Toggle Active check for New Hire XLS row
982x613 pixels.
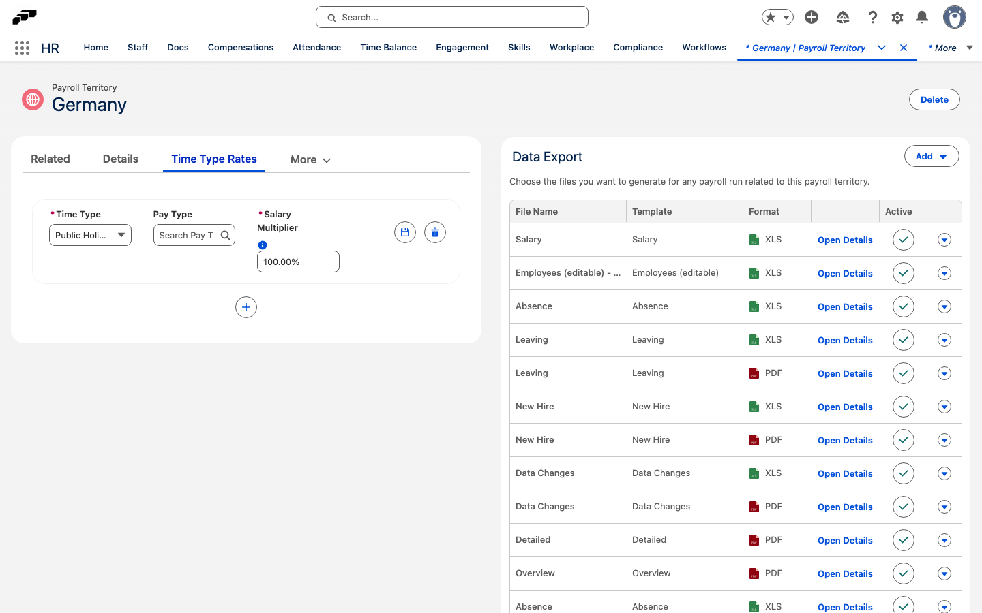[904, 407]
